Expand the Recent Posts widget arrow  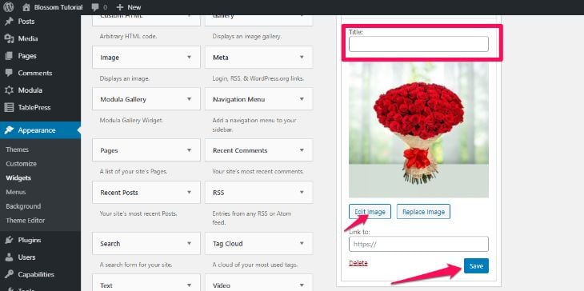point(190,193)
